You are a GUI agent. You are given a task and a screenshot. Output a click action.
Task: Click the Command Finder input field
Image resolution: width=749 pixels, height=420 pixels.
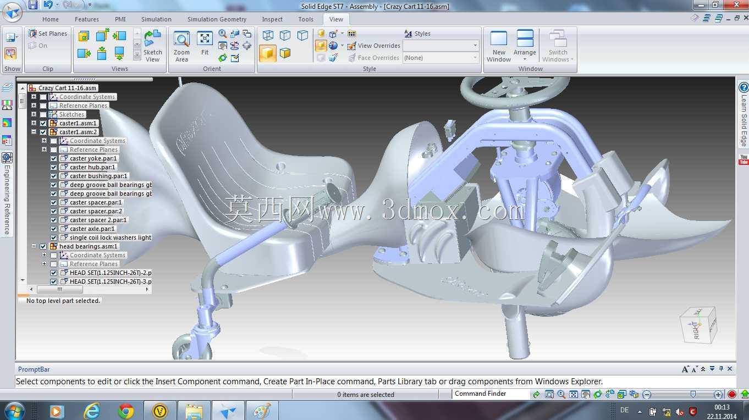[x=491, y=394]
